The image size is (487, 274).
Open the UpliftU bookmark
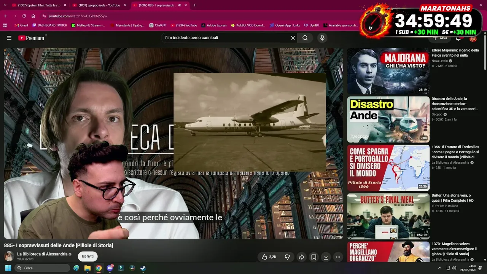pos(312,25)
